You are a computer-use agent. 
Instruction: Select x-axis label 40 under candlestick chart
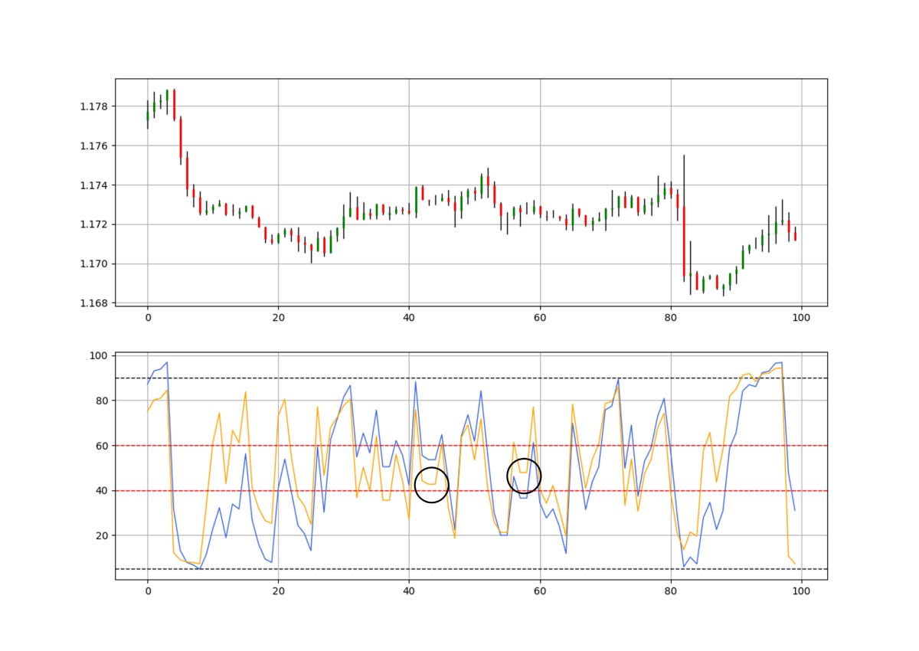409,318
